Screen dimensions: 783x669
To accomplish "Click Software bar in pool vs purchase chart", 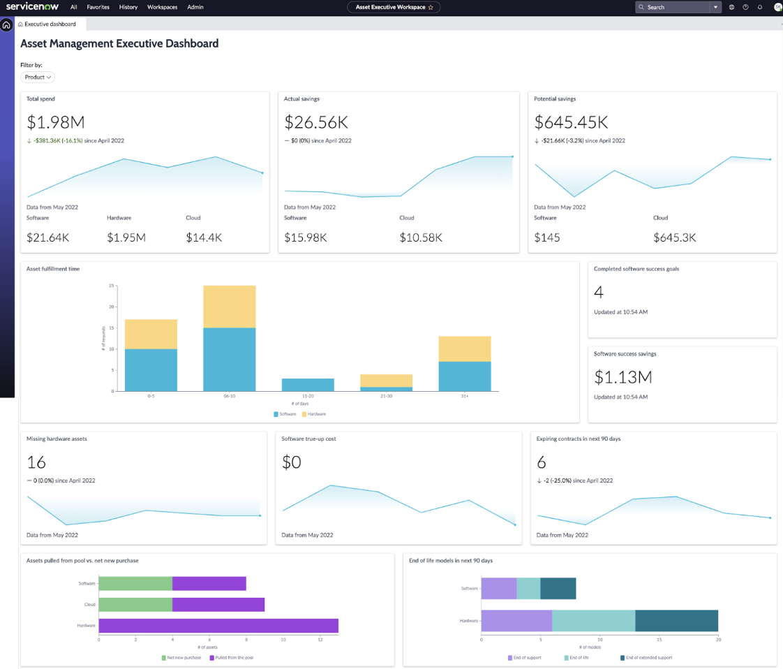I will click(172, 584).
